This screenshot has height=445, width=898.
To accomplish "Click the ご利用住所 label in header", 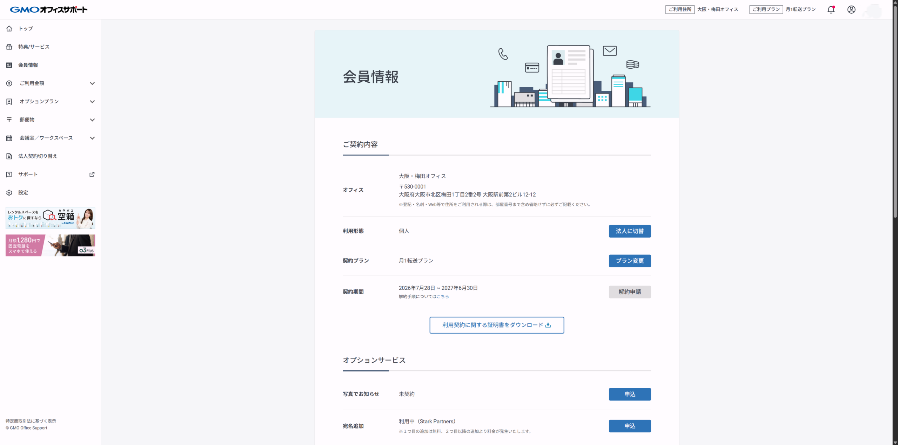I will [x=680, y=9].
